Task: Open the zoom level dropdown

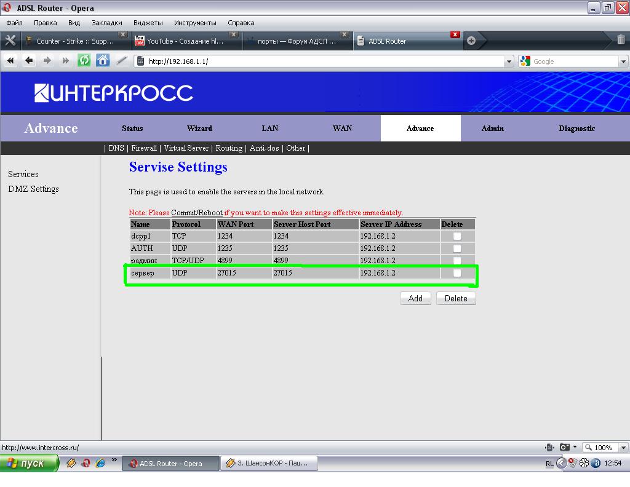Action: [624, 447]
